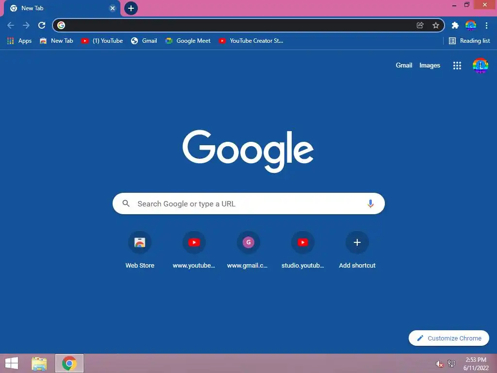
Task: Open the YouTube Creator Studio bookmark
Action: tap(251, 41)
